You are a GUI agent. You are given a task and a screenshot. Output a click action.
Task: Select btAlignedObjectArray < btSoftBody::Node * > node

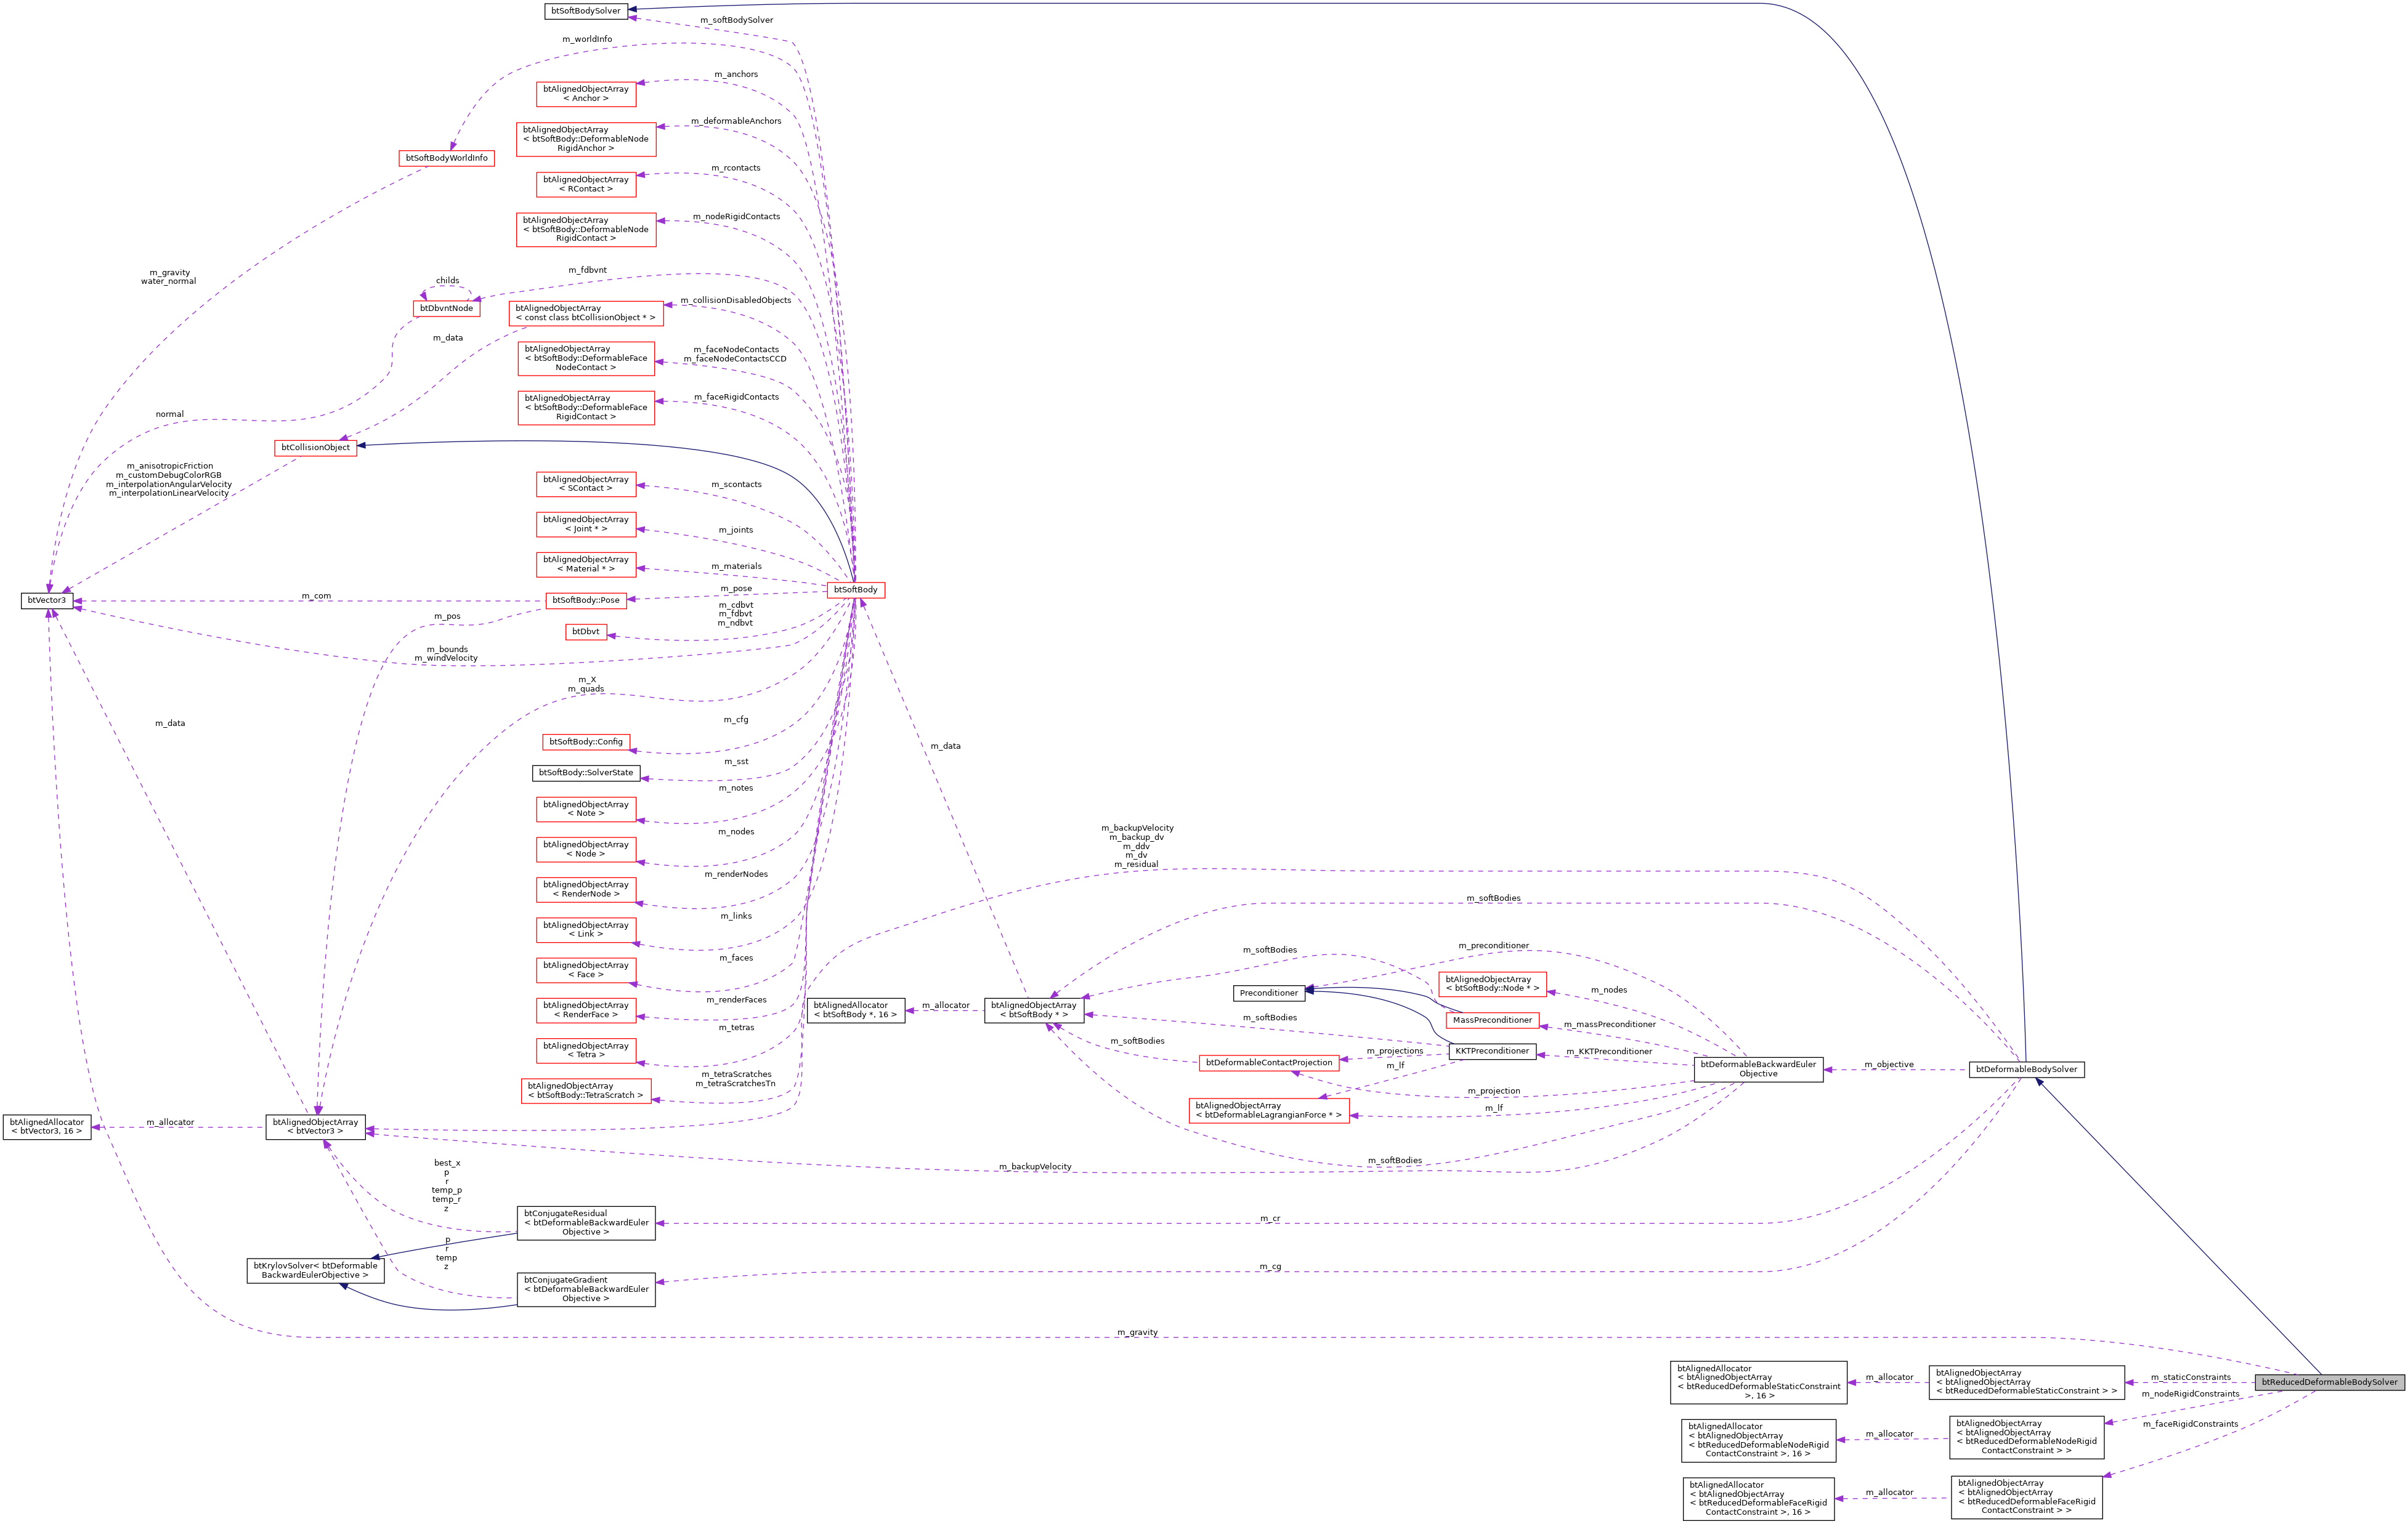(1492, 985)
